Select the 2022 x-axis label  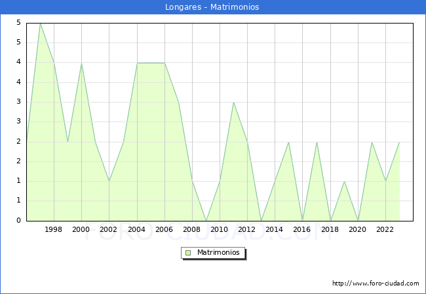tap(385, 229)
